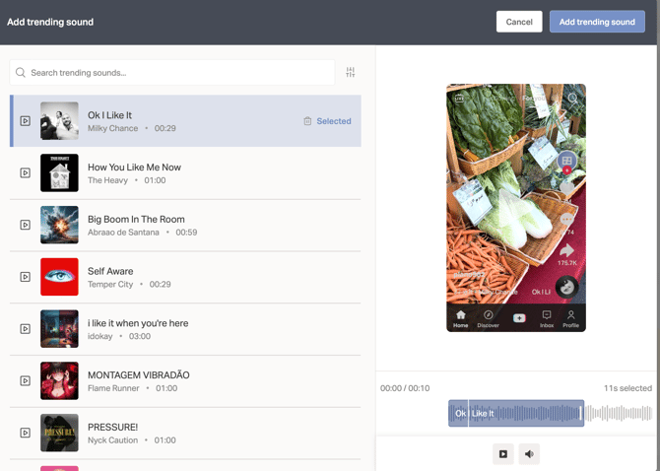Click the Selected label on Ok I Like It
Screen dimensions: 660x471
[x=334, y=121]
